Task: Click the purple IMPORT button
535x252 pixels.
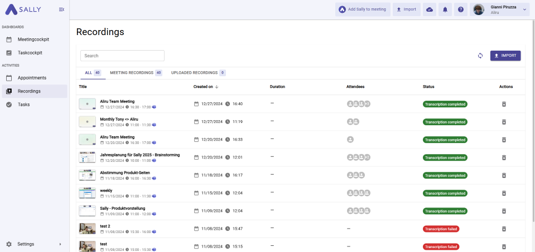Action: [x=505, y=56]
